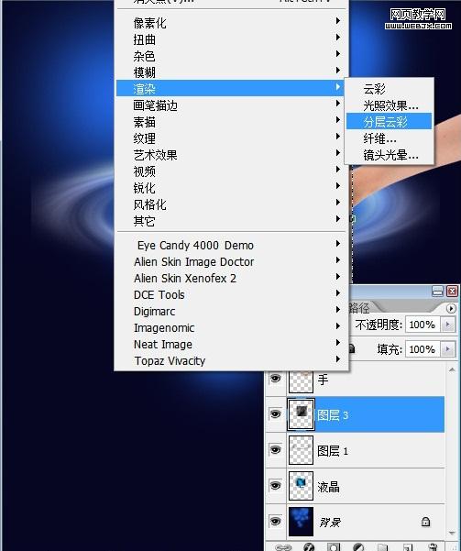Minimize the layers panel
461x551 pixels.
point(437,291)
